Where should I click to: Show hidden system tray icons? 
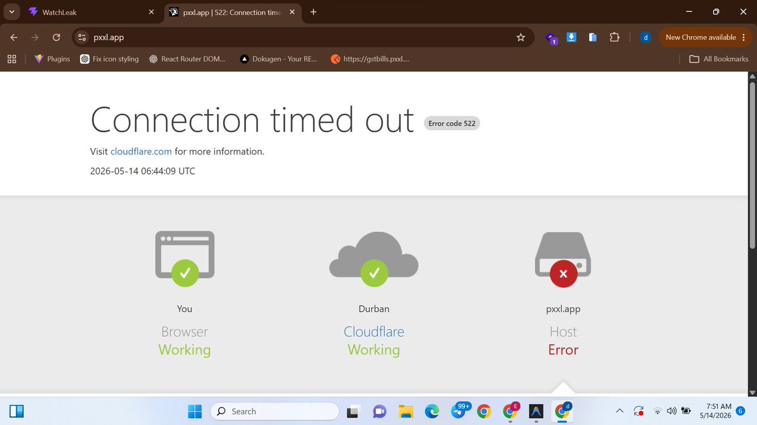pos(619,411)
